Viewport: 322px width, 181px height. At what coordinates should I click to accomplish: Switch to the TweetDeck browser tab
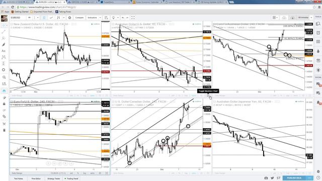point(115,2)
